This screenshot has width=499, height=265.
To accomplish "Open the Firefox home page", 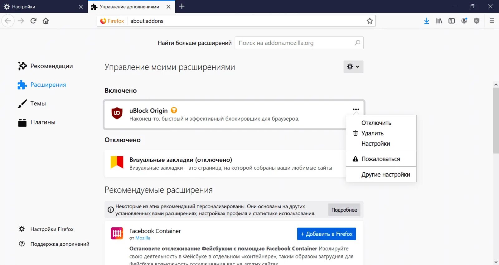I will [x=46, y=21].
